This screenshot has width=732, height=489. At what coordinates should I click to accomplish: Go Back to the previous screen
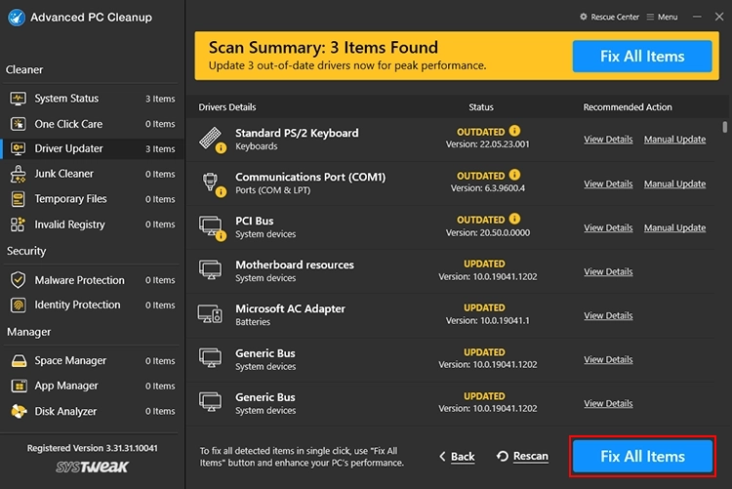[x=457, y=456]
